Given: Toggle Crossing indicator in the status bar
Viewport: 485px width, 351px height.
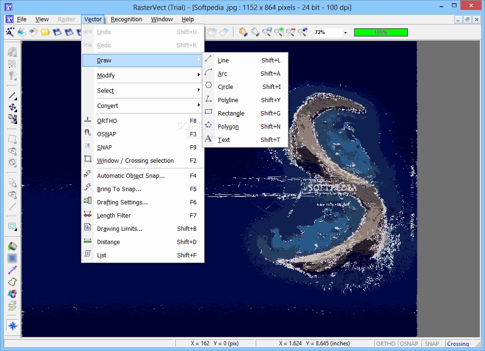Looking at the screenshot, I should pos(458,343).
